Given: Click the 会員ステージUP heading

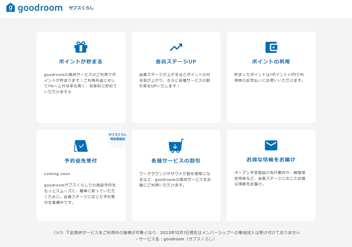Looking at the screenshot, I should [176, 62].
